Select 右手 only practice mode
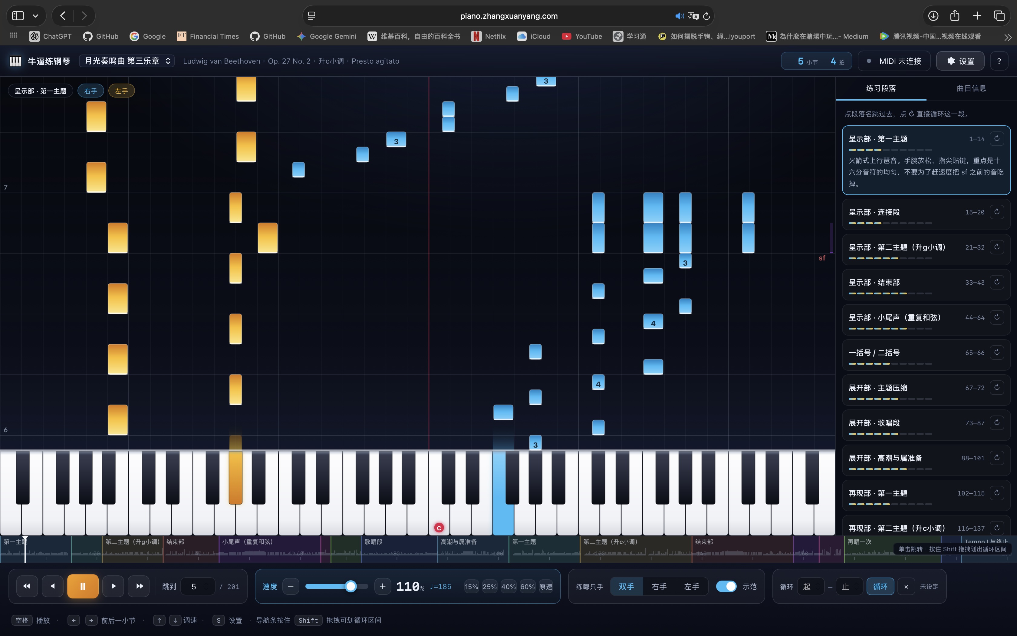 coord(659,586)
